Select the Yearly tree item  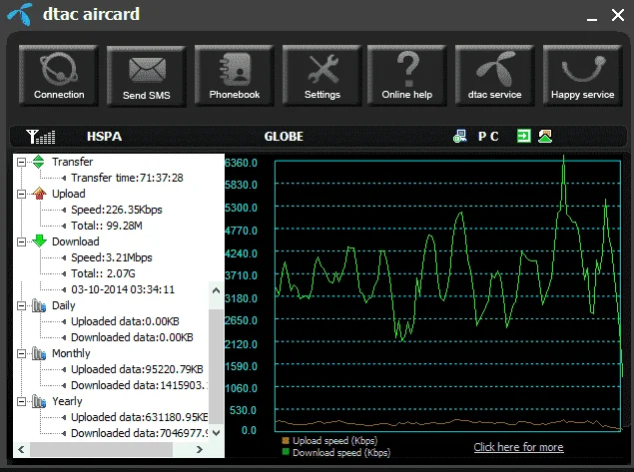tap(67, 401)
